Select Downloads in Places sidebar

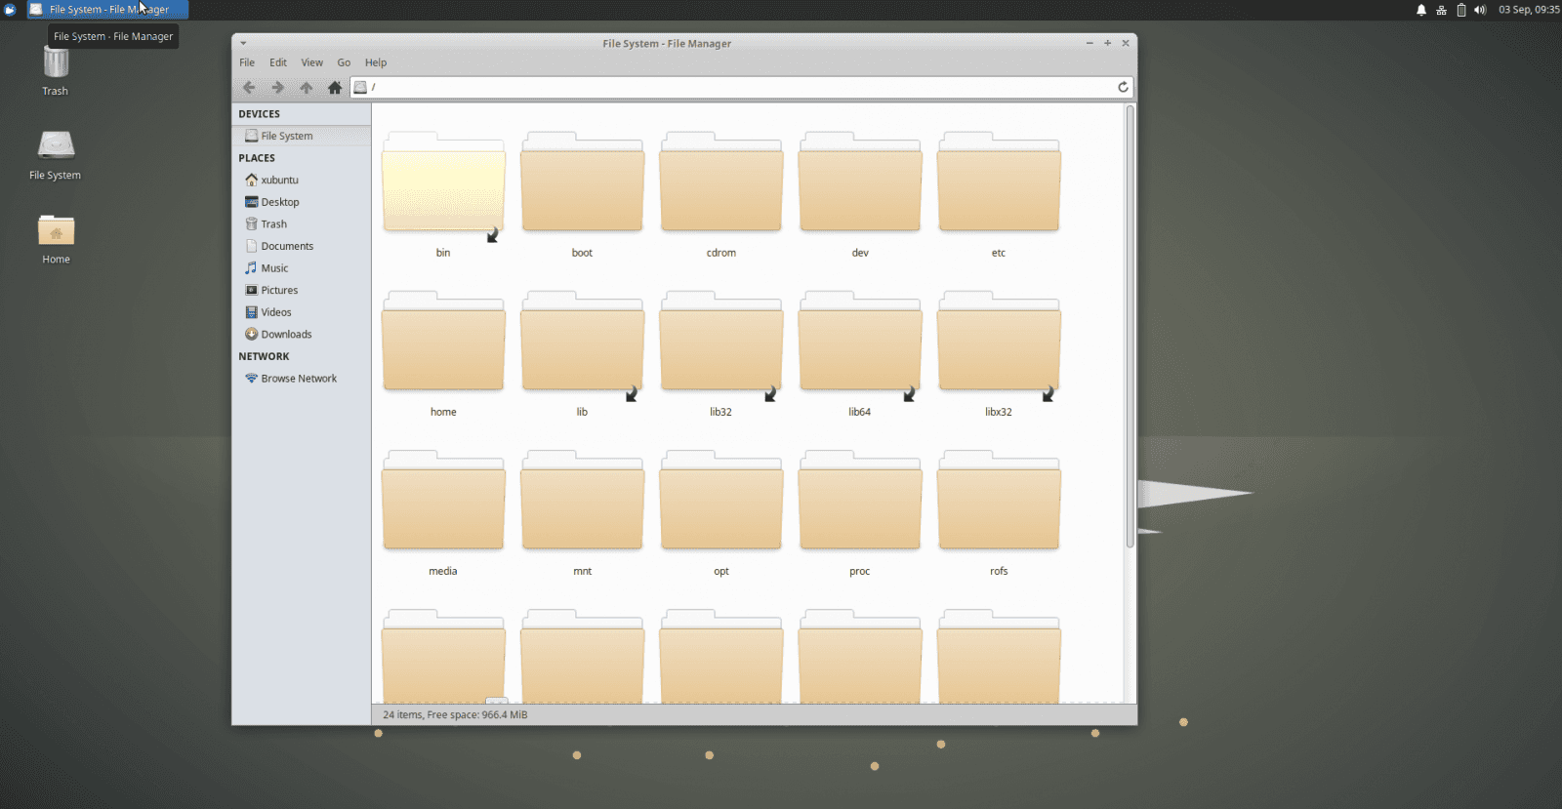point(286,335)
